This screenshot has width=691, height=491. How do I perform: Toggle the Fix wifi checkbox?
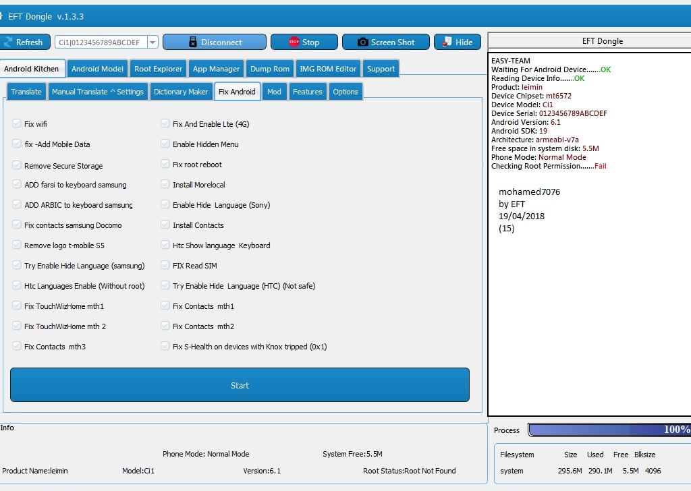tap(17, 123)
